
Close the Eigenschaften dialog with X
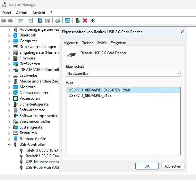coord(182,32)
